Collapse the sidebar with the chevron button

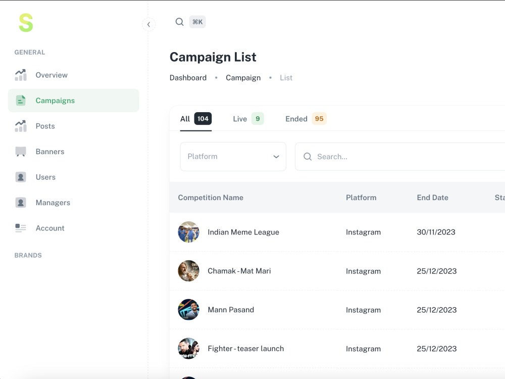pos(148,24)
